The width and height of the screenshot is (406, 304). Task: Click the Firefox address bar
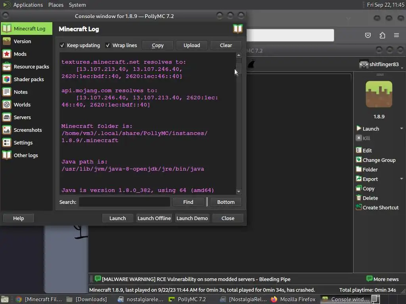[x=290, y=35]
